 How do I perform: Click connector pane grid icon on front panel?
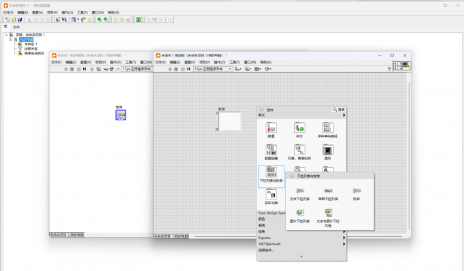pyautogui.click(x=397, y=65)
